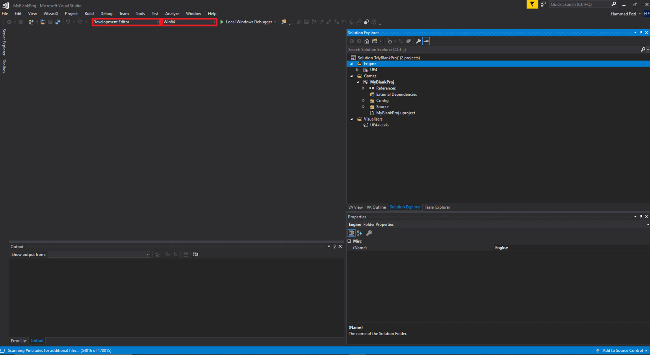Click Switch Views icon in Solution Explorer

375,41
